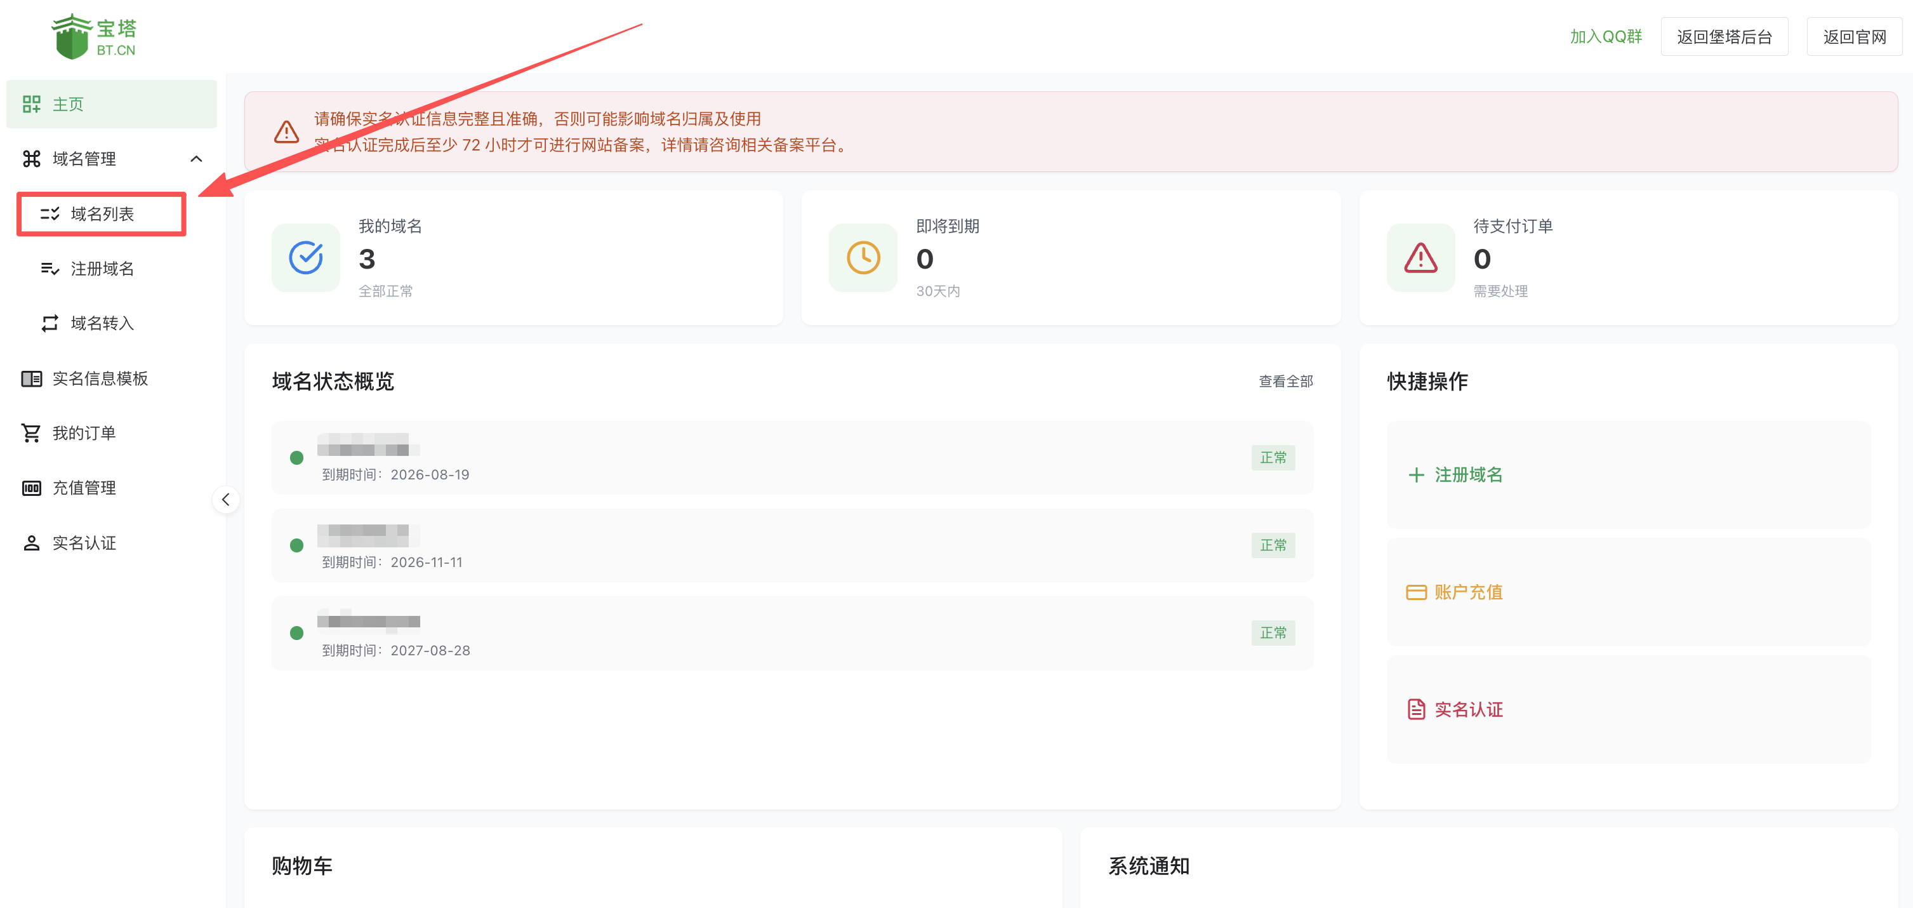Select the 我的订单 shopping cart icon

click(x=31, y=432)
